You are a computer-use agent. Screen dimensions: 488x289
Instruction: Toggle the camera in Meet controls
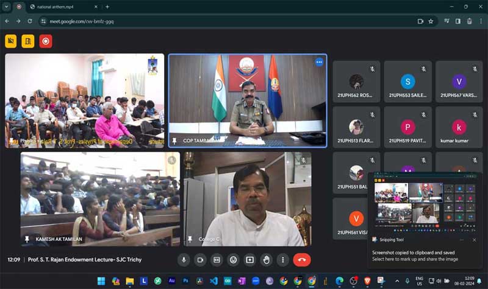tap(200, 260)
